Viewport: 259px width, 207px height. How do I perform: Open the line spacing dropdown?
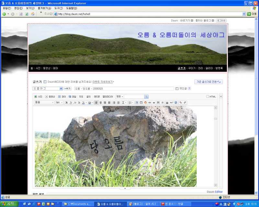(124, 103)
